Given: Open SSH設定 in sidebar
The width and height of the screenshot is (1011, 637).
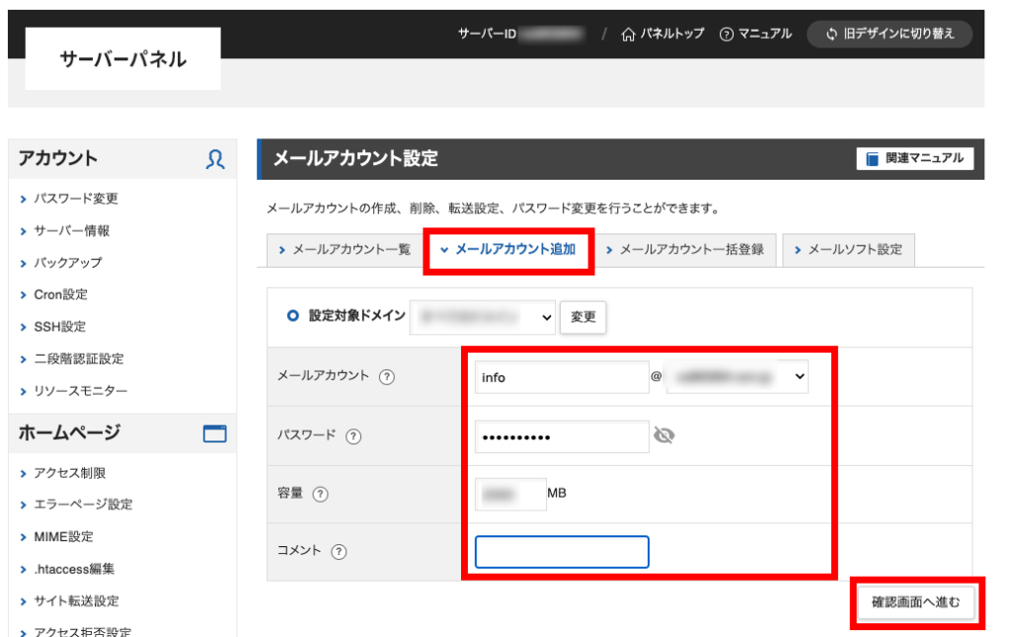Looking at the screenshot, I should pyautogui.click(x=60, y=327).
